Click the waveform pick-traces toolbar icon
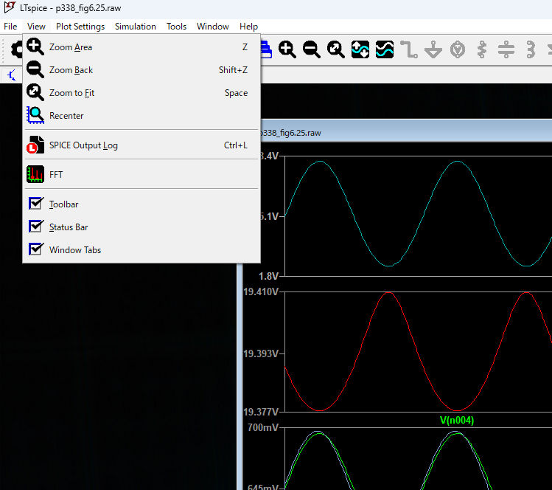Viewport: 552px width, 490px height. tap(385, 49)
